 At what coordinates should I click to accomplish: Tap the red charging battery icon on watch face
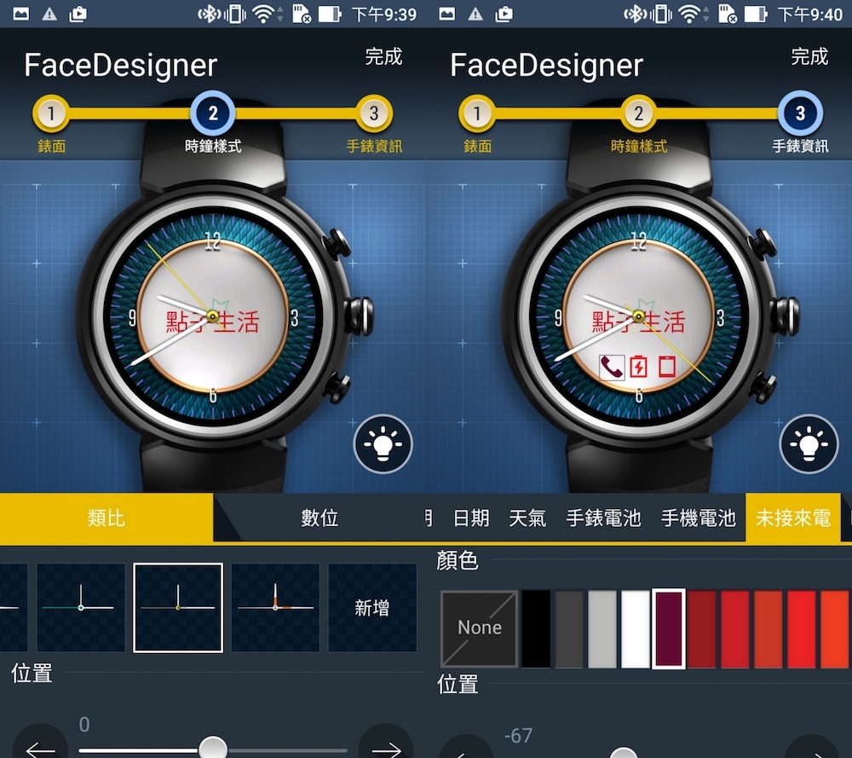[638, 367]
